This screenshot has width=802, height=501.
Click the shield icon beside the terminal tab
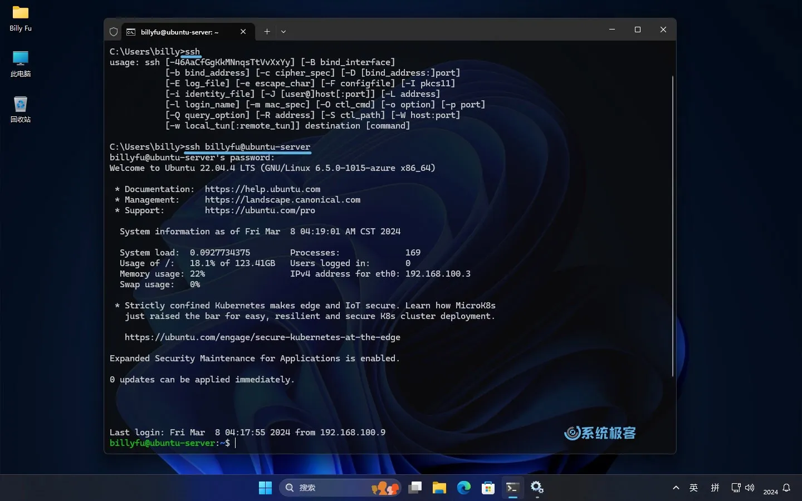(113, 32)
